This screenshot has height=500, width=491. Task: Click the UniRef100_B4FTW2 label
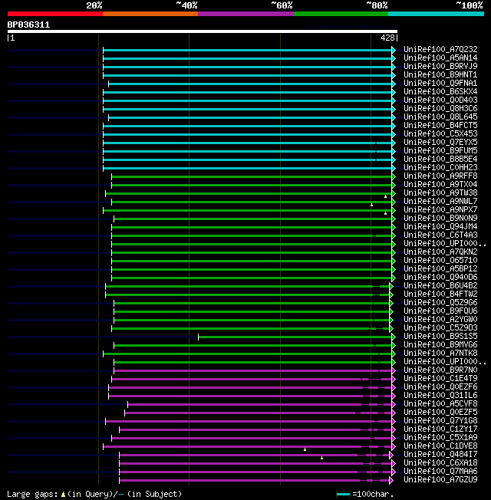tap(440, 294)
